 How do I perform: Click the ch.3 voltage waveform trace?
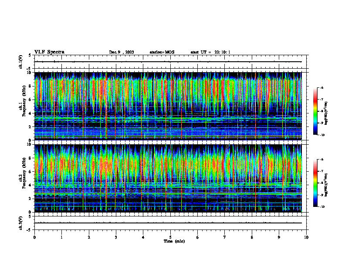tap(168, 223)
